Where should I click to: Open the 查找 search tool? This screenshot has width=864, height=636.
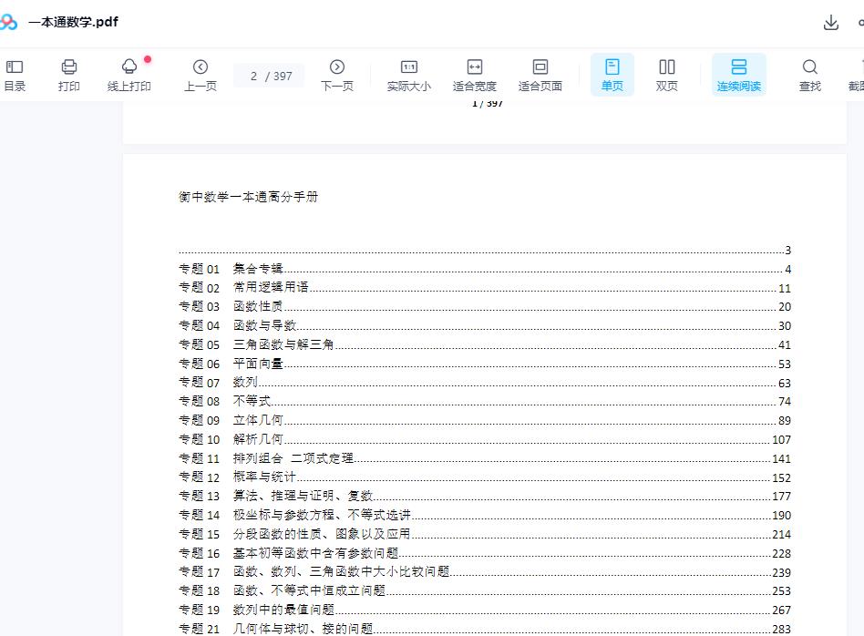[809, 75]
